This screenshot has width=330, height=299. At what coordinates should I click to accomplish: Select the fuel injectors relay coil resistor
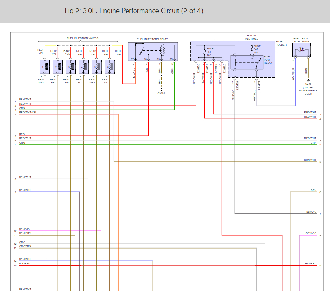click(x=164, y=51)
